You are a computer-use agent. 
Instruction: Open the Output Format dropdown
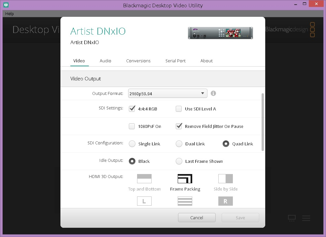[168, 93]
